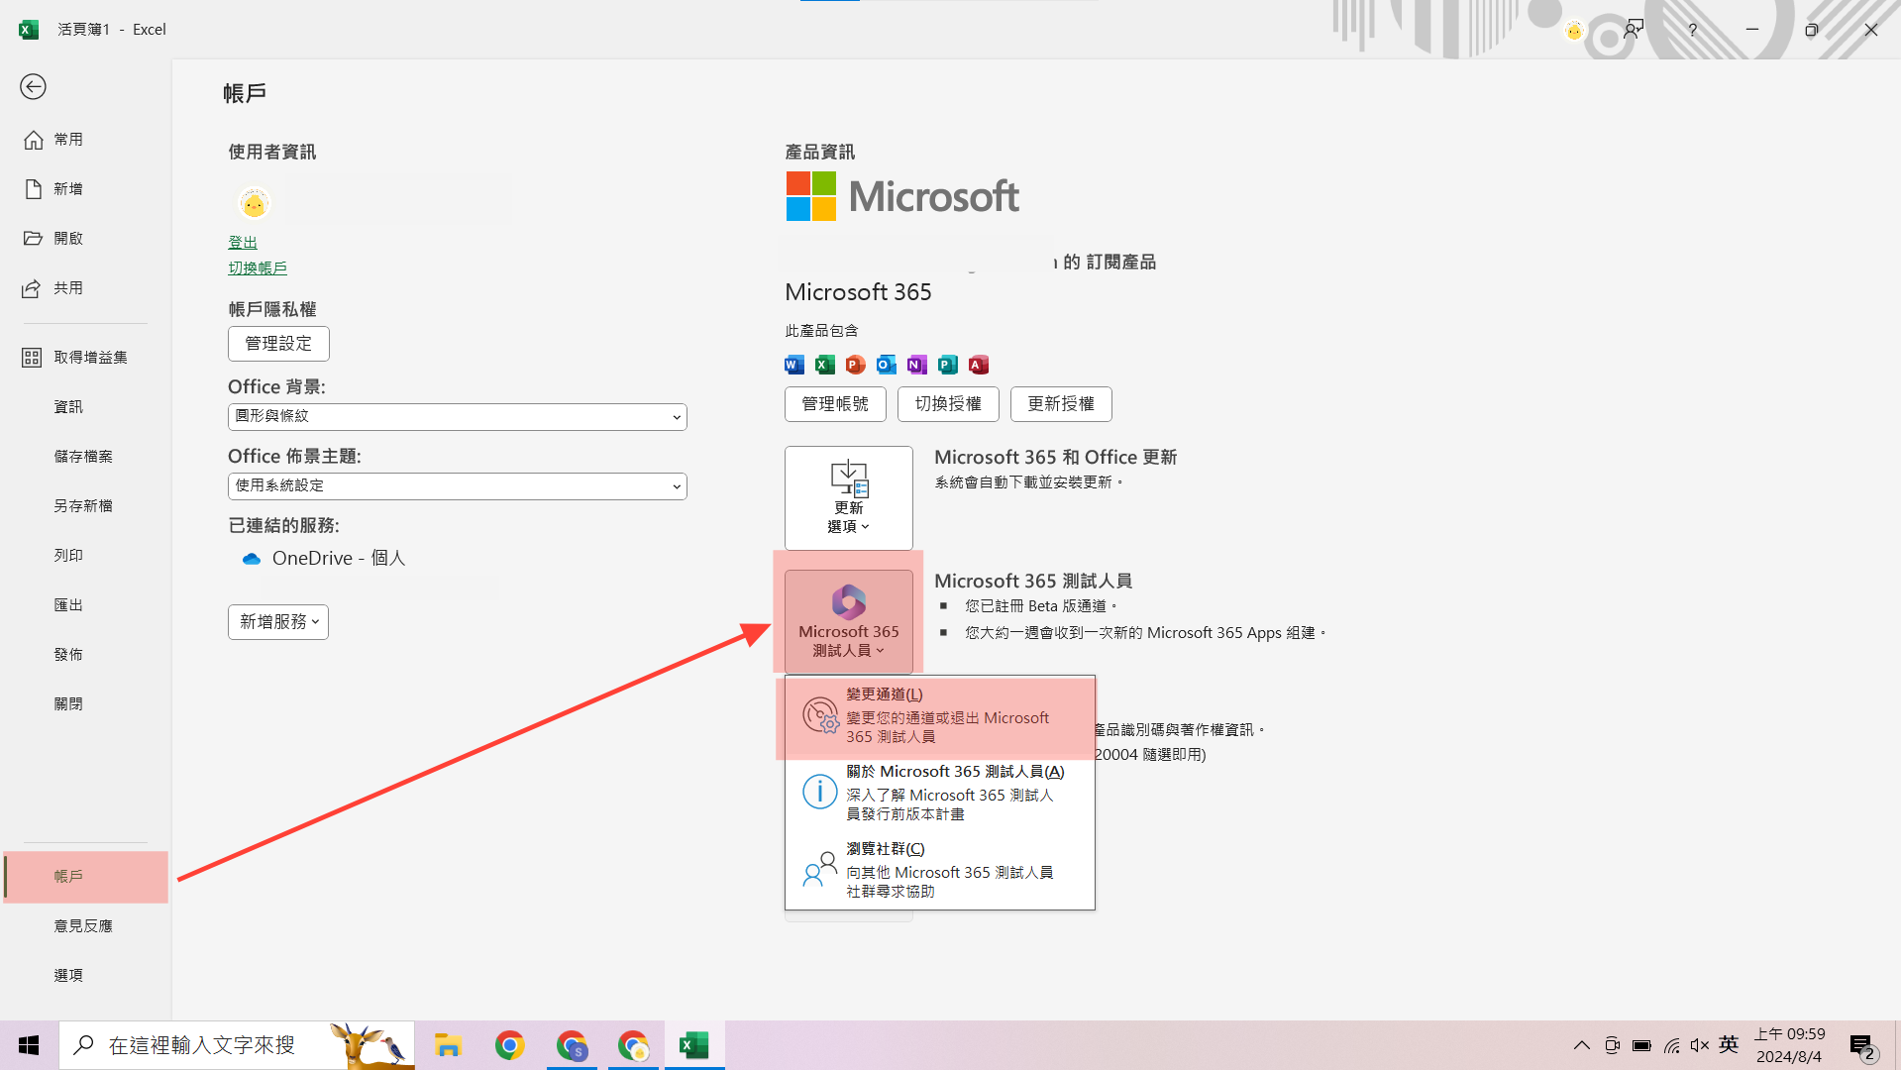
Task: Select 關於 Microsoft 365 測試人員 menu item
Action: (x=939, y=793)
